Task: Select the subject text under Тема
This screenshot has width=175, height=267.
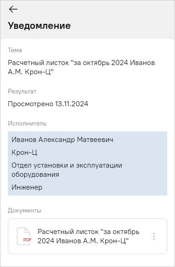Action: tap(81, 67)
